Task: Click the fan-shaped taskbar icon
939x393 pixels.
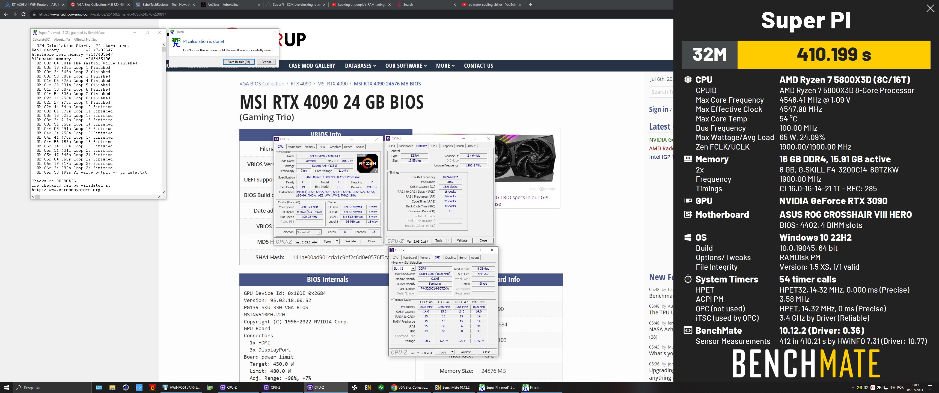Action: 354,388
